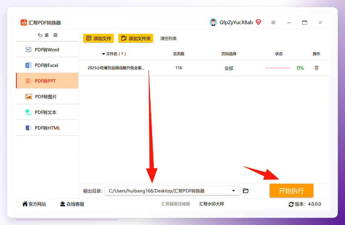Click the 0% status value
The height and width of the screenshot is (225, 345).
[300, 68]
